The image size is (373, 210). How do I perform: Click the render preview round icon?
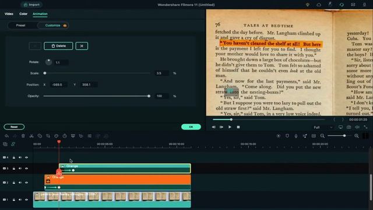[x=279, y=136]
